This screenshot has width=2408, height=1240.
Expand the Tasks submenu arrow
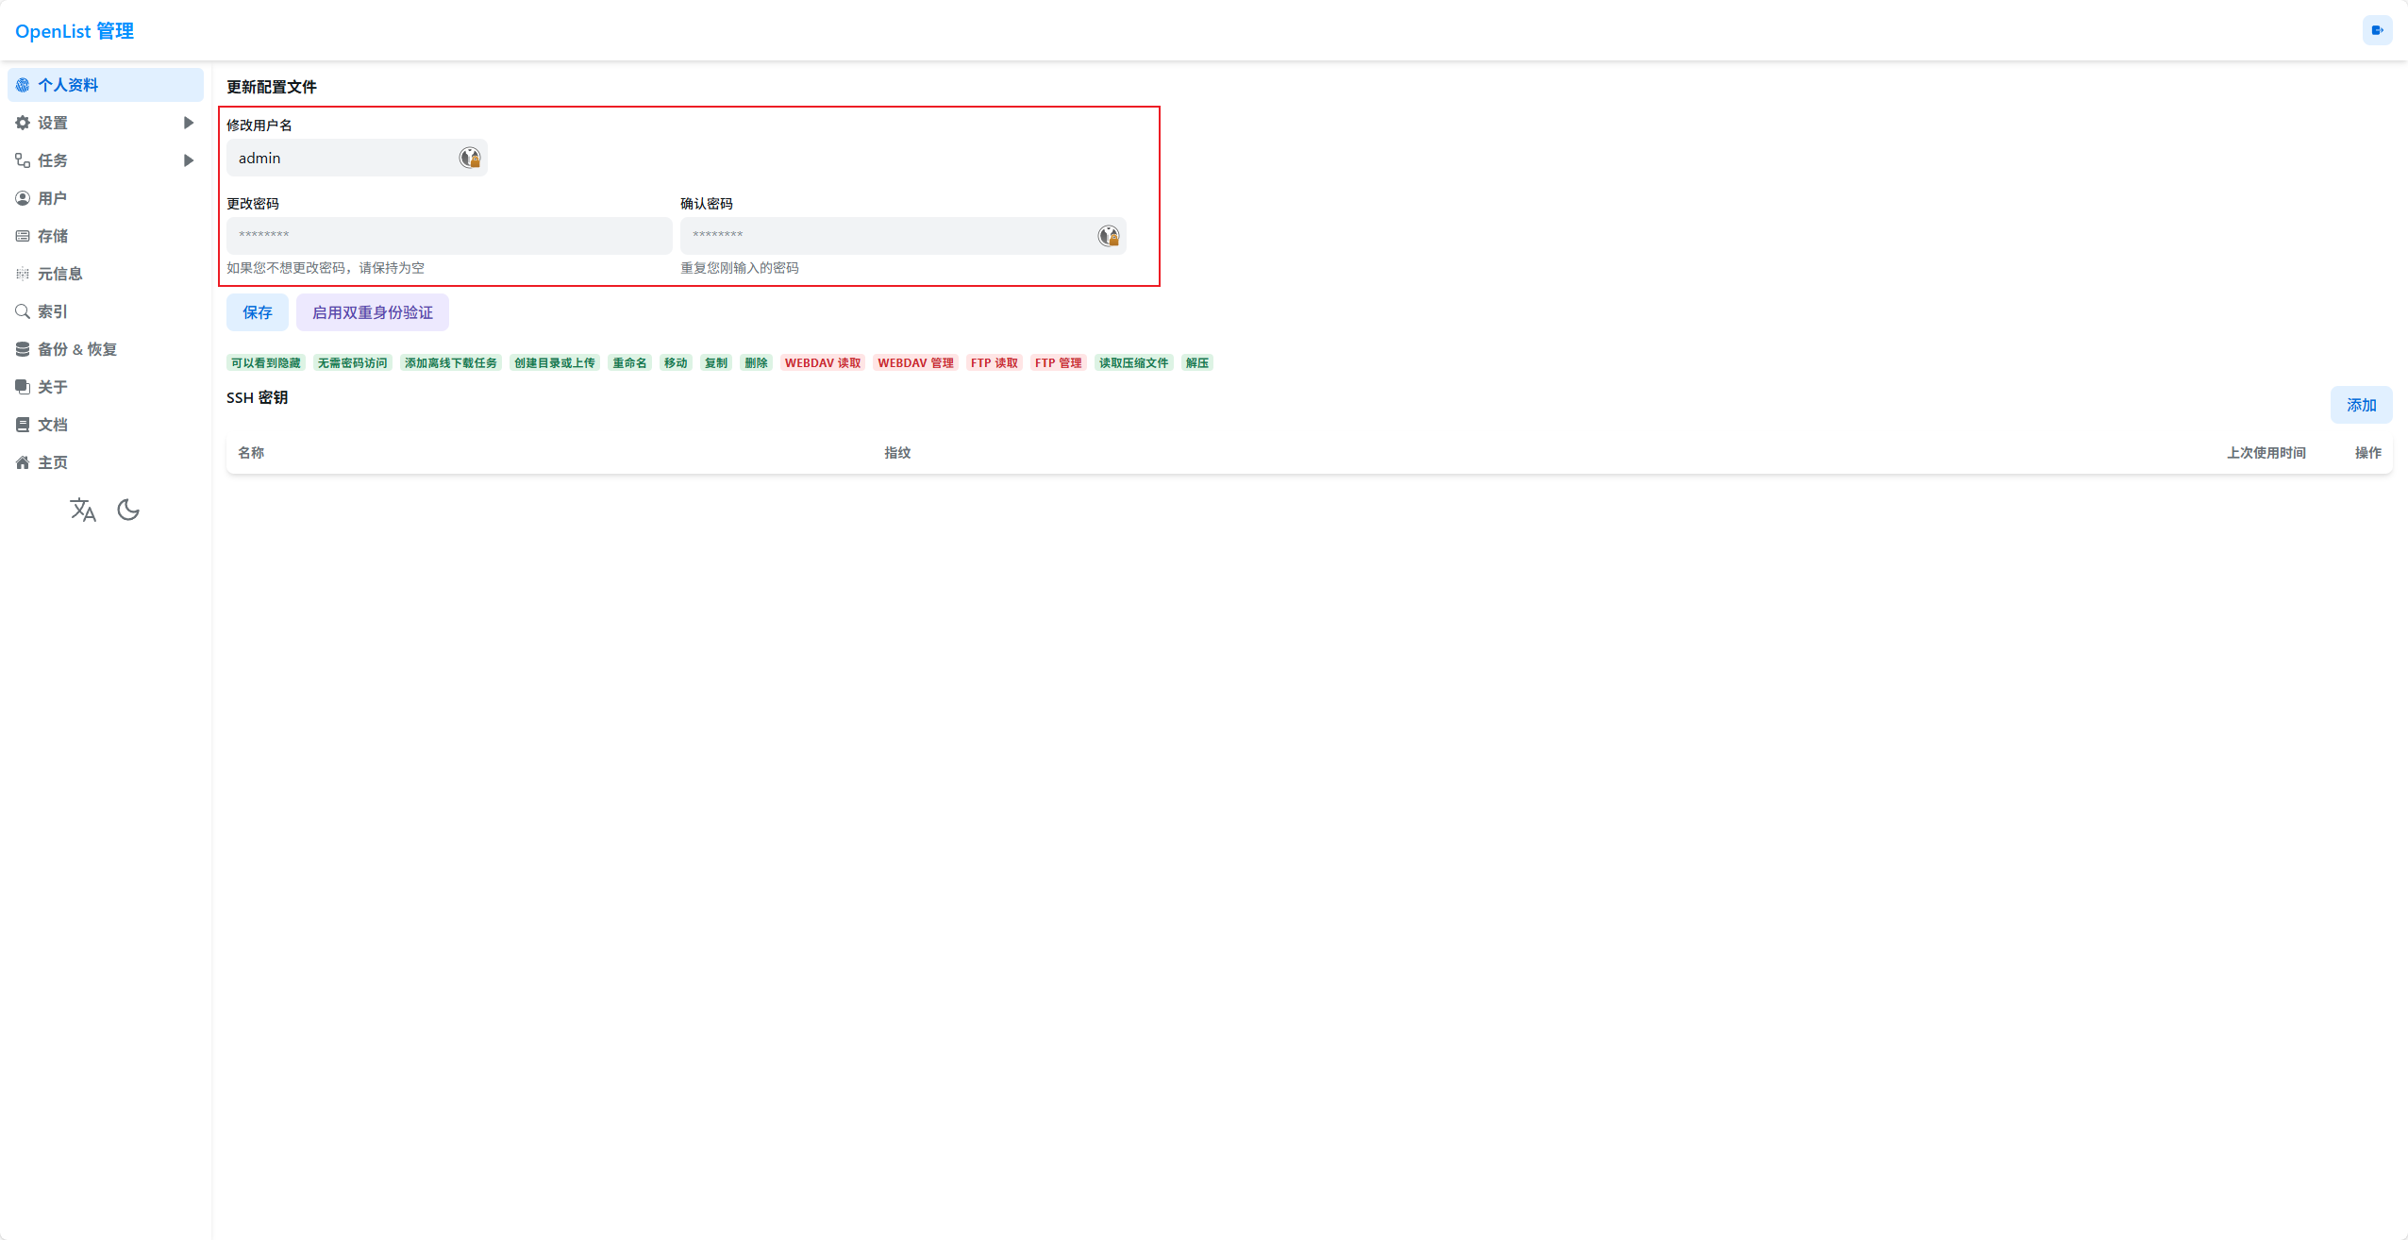189,160
